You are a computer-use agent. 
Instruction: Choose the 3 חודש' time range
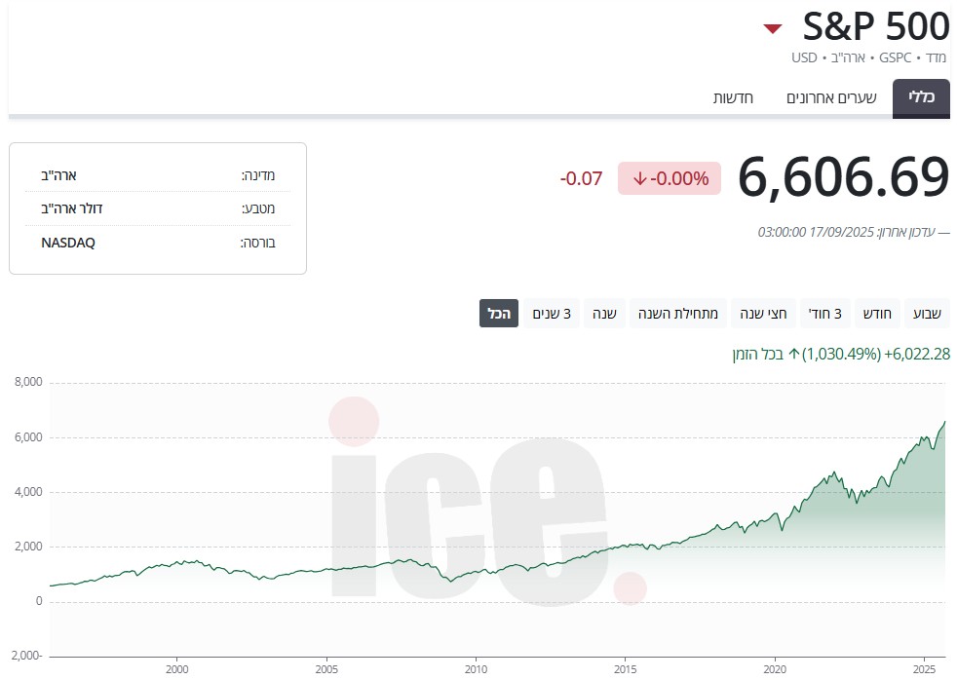pos(824,314)
